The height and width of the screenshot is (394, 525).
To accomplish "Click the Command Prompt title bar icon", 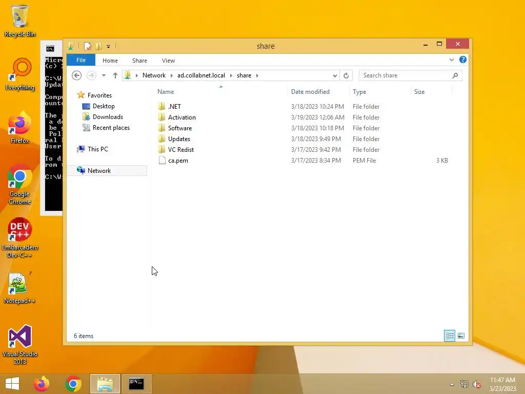I will 50,49.
